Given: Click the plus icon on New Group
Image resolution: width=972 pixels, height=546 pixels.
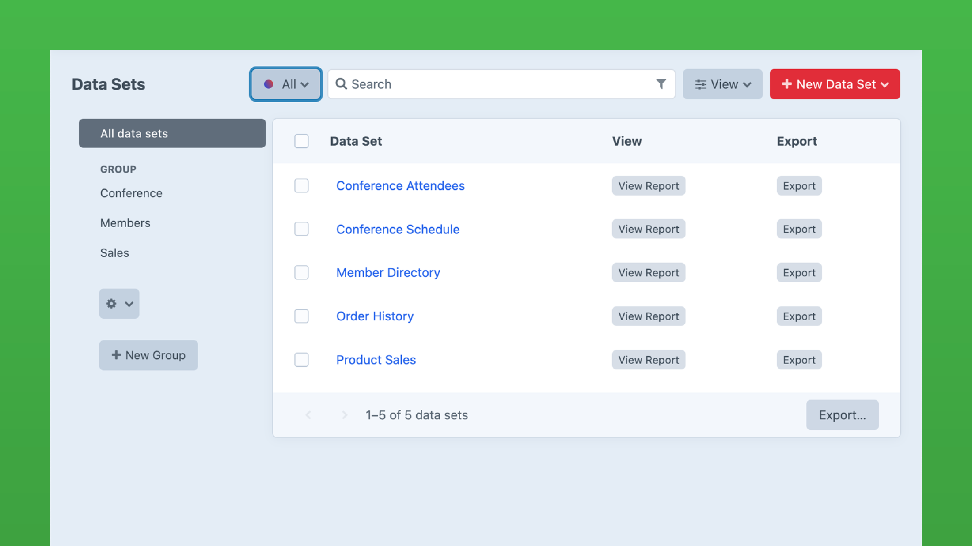Looking at the screenshot, I should (x=116, y=355).
